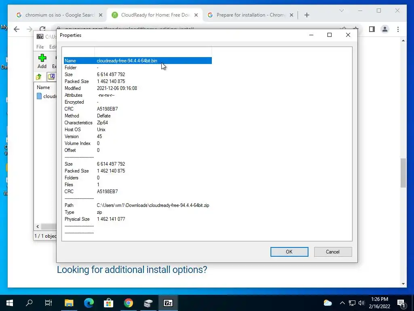Viewport: 414px width, 311px height.
Task: Select the Volume Index row
Action: coord(137,143)
